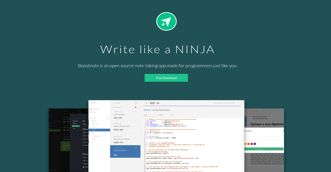Open the laravel_study folder in sidebar
Screen dimensions: 331x172
pos(96,136)
